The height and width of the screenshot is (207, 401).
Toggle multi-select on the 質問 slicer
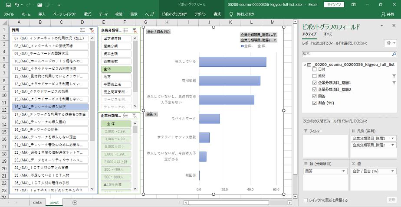point(82,30)
